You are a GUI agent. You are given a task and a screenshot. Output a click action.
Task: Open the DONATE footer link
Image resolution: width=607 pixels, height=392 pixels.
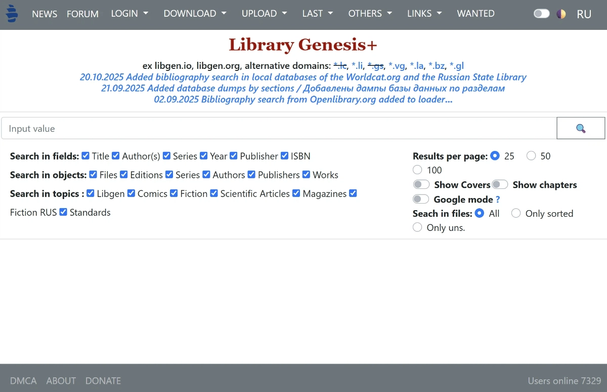(x=103, y=380)
